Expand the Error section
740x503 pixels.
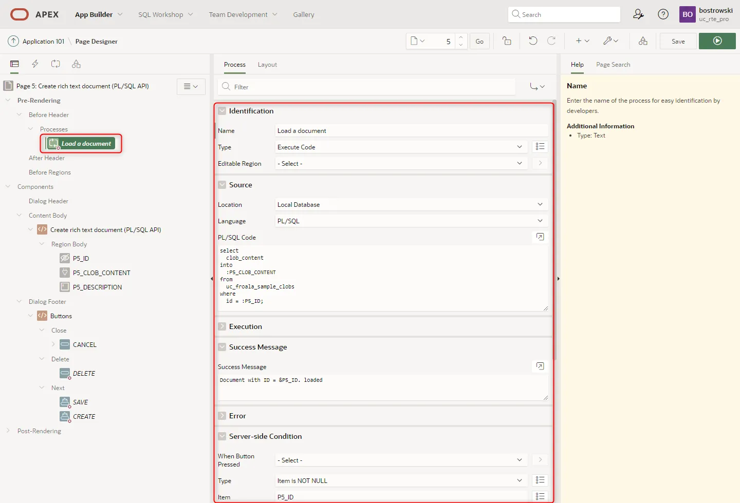point(222,416)
